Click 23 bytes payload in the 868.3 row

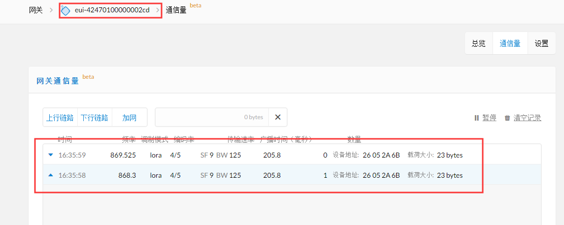click(450, 175)
